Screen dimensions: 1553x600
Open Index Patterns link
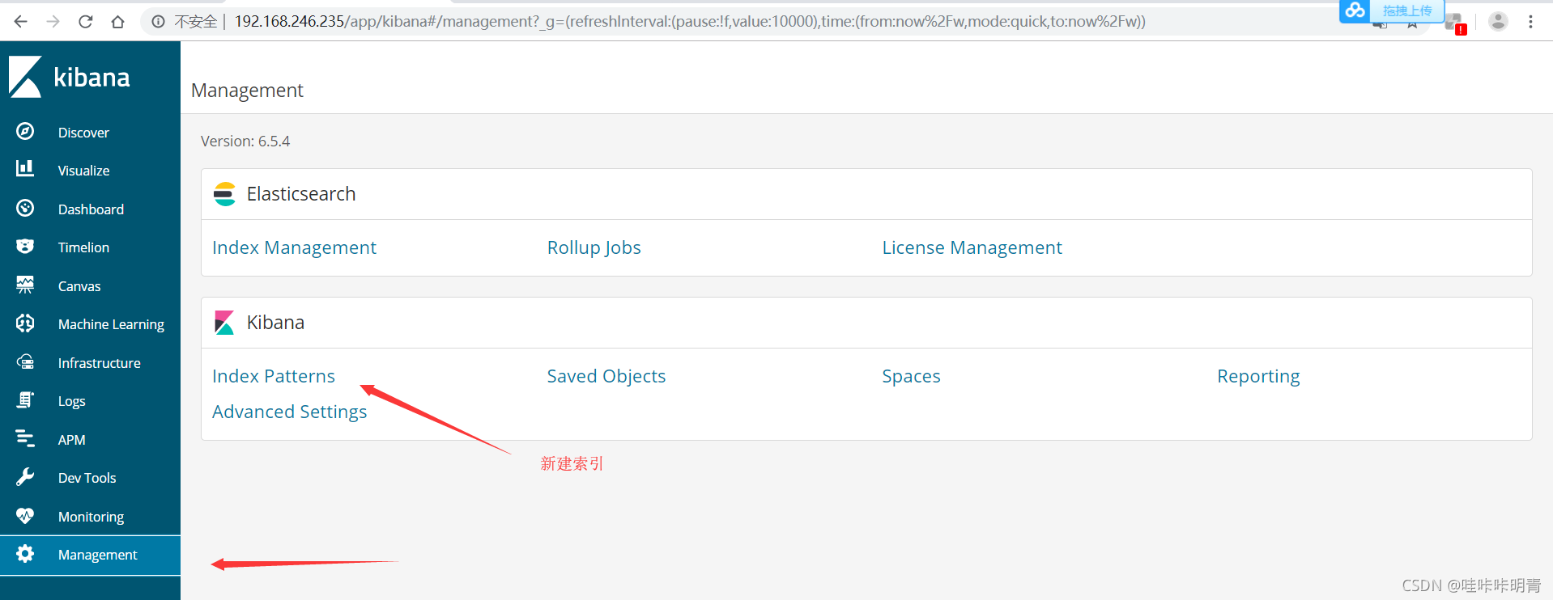[274, 376]
